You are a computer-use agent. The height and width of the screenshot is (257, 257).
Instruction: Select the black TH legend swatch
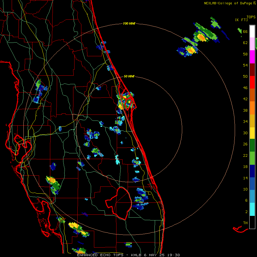(x=252, y=222)
